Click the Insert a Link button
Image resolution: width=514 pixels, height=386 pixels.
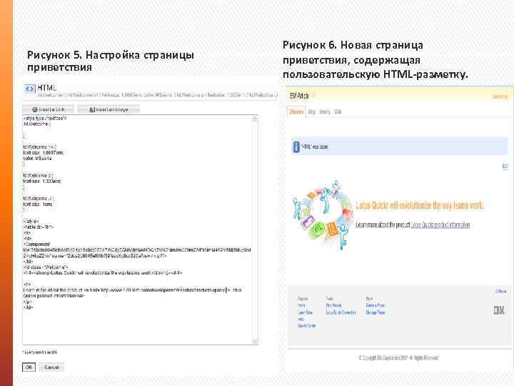49,109
